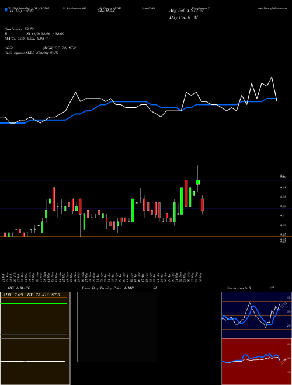Click the blue 12 Day legend square
292x385 pixels.
click(6, 10)
